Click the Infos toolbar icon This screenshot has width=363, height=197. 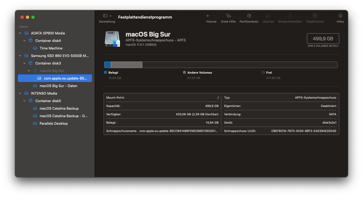pos(340,16)
